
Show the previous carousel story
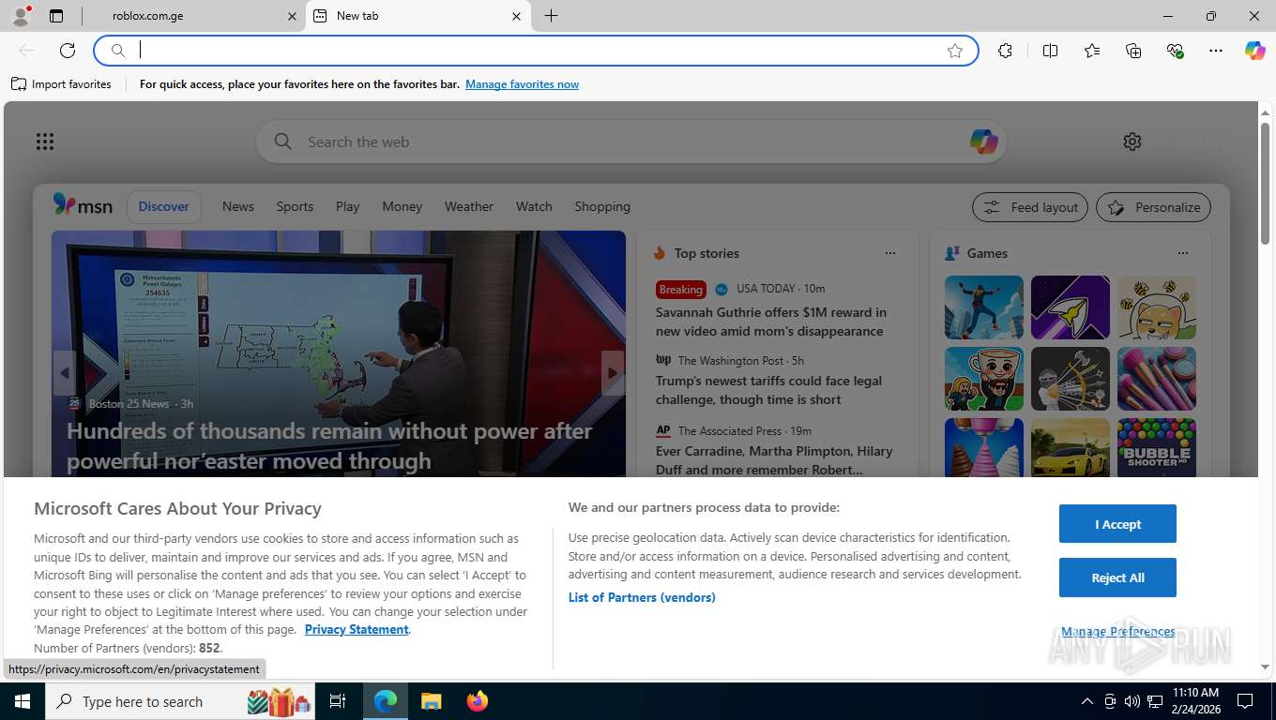click(x=64, y=373)
